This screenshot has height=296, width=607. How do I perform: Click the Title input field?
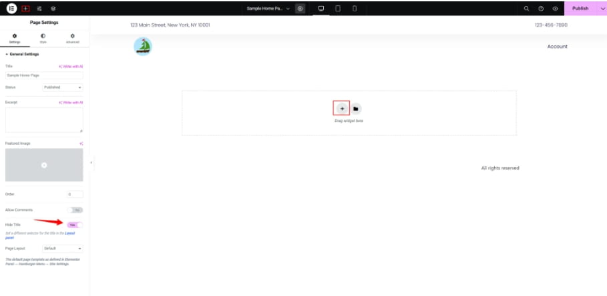44,75
